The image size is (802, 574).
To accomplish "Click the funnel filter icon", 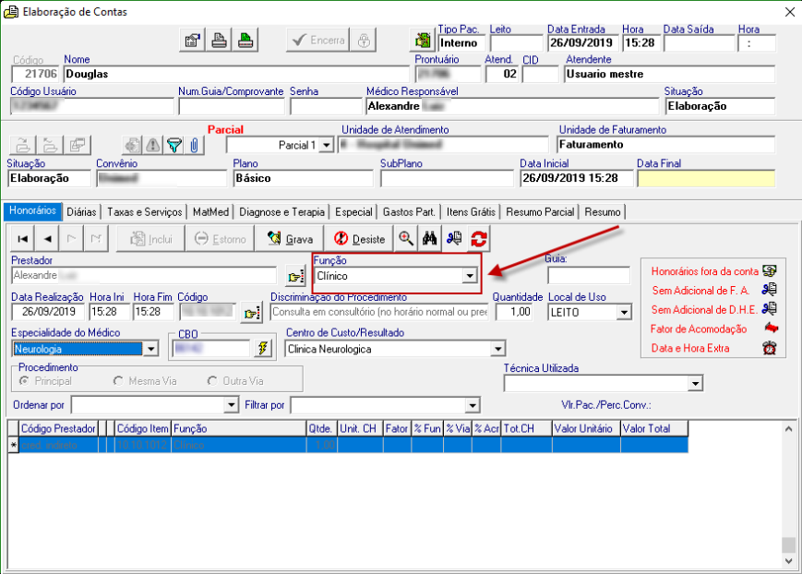I will (x=174, y=145).
